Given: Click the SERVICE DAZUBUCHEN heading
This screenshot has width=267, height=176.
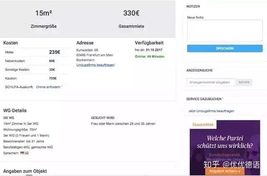Looking at the screenshot, I should pos(204,99).
